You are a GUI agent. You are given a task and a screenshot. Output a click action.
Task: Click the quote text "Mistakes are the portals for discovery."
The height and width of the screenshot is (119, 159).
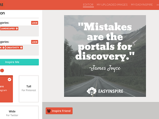point(105,42)
